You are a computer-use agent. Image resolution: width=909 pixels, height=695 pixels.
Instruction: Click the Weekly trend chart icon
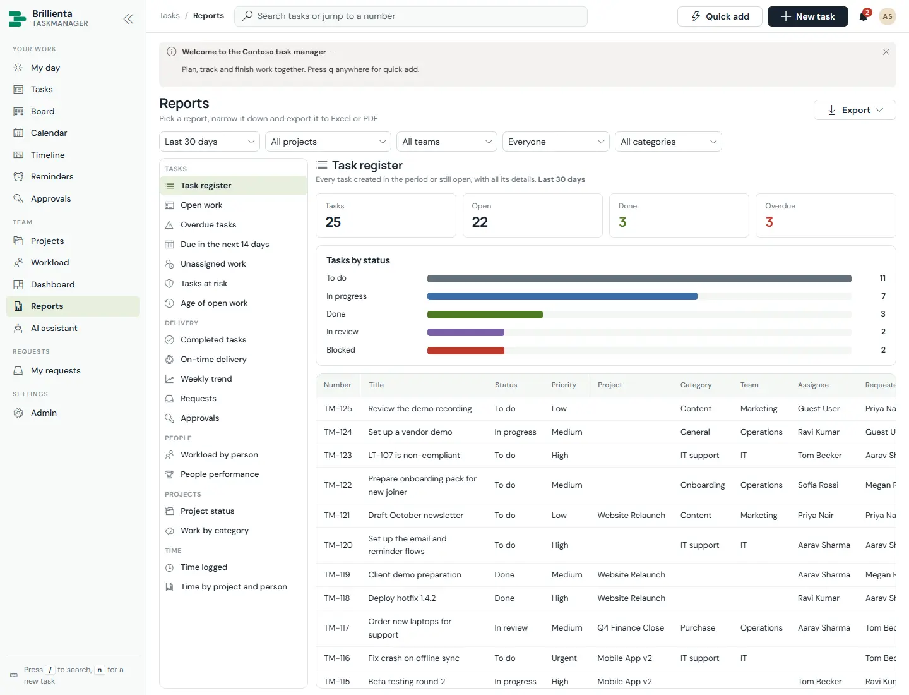tap(169, 379)
